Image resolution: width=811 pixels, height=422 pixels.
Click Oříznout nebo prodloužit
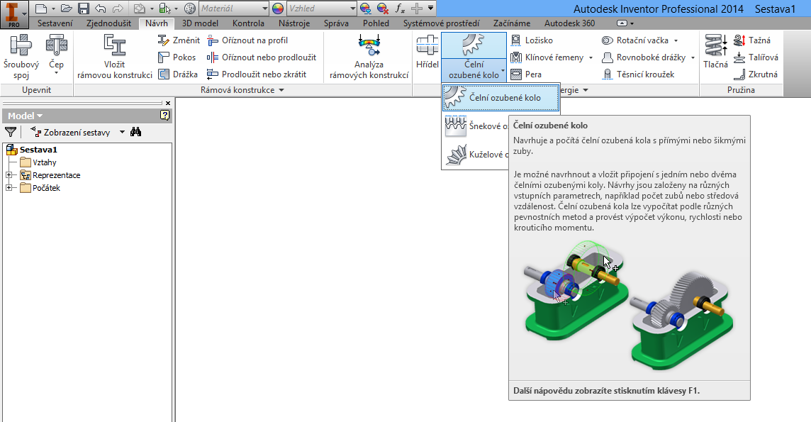pyautogui.click(x=261, y=57)
